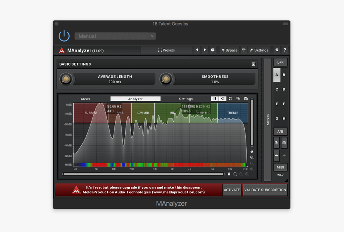Image resolution: width=344 pixels, height=232 pixels.
Task: Open the MIDI settings button
Action: pyautogui.click(x=280, y=167)
